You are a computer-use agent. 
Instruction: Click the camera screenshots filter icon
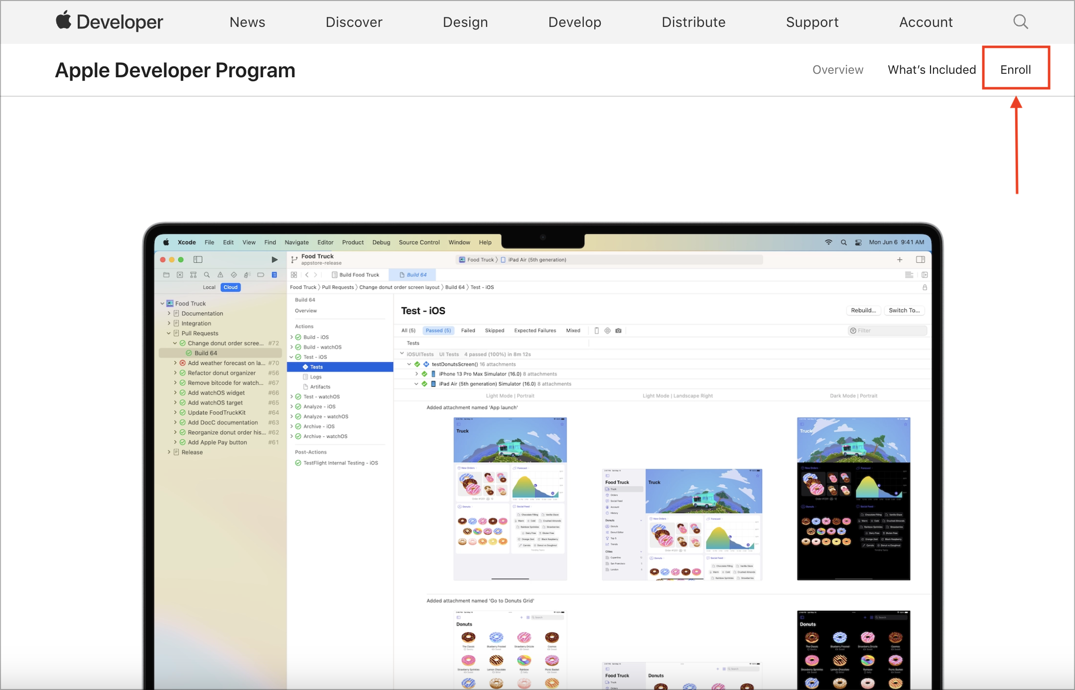coord(618,331)
